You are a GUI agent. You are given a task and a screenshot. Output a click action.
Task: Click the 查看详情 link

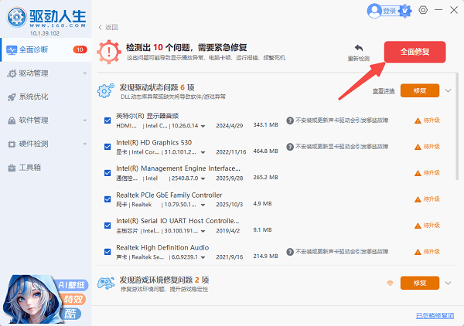[x=383, y=90]
